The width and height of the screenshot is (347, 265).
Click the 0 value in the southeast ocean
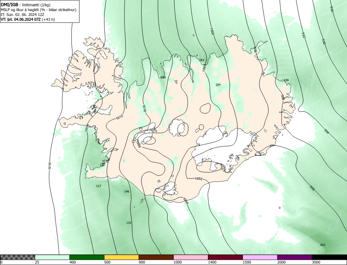coord(279,208)
